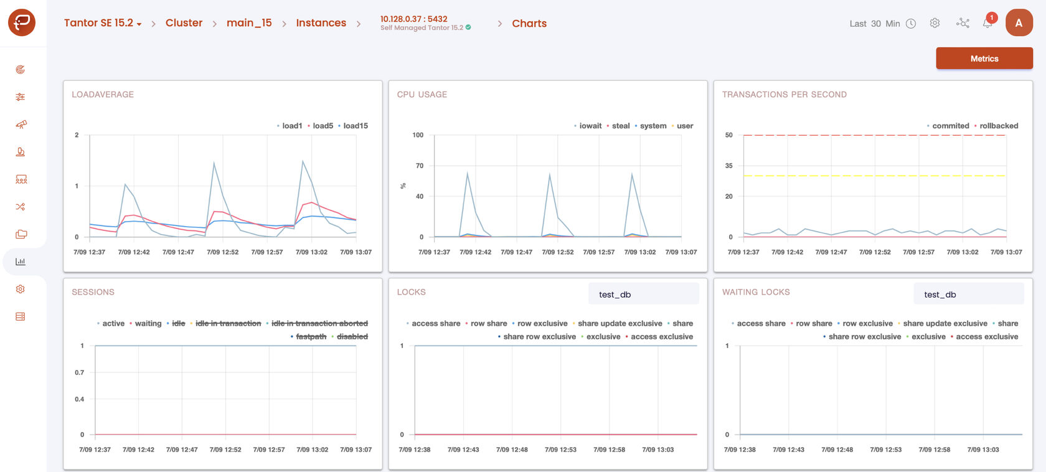Open the sliders configuration sidebar icon
The width and height of the screenshot is (1046, 472).
point(21,97)
